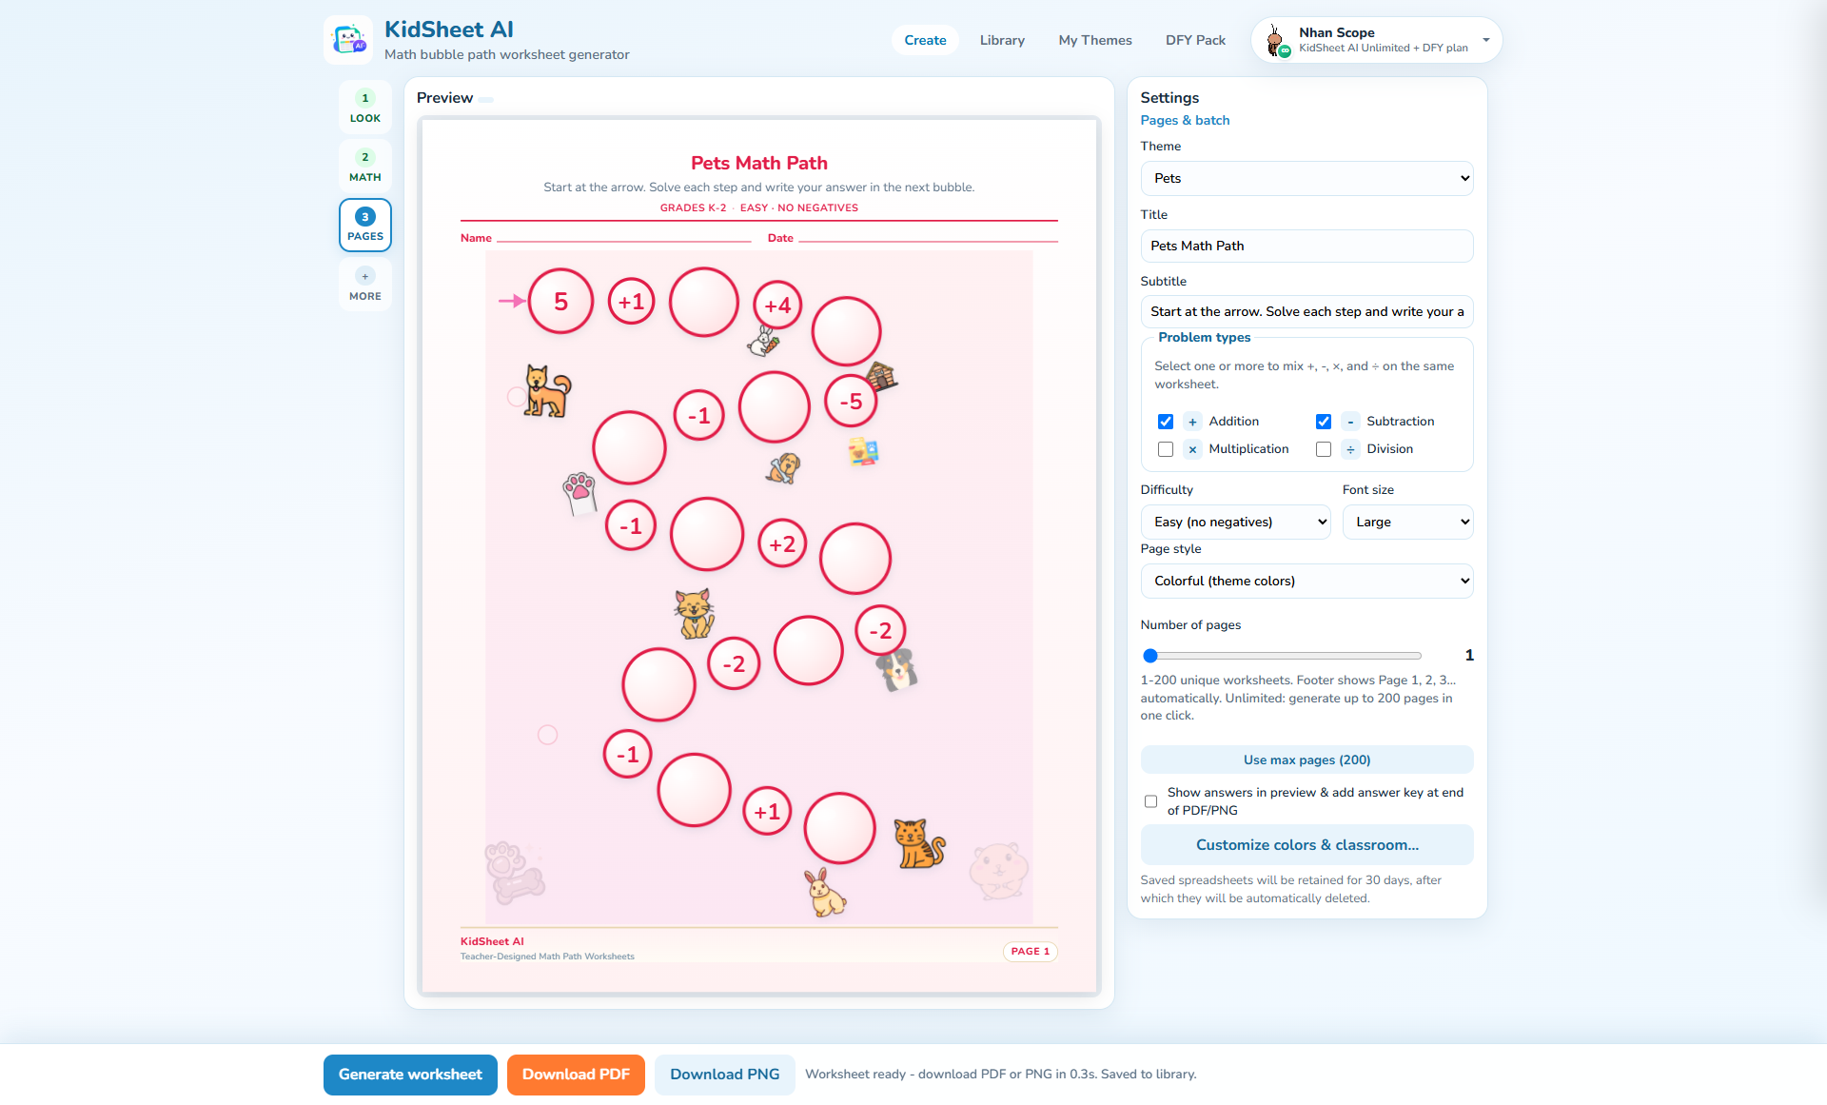The width and height of the screenshot is (1827, 1105).
Task: Click the Nhan Scope user avatar
Action: pyautogui.click(x=1275, y=41)
